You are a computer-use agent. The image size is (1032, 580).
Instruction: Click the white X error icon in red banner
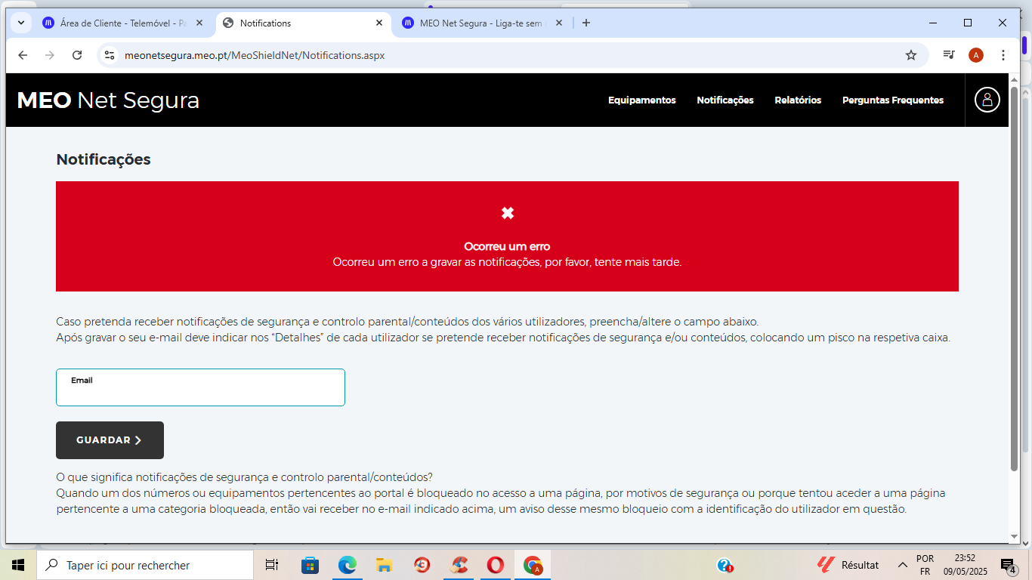(x=508, y=213)
